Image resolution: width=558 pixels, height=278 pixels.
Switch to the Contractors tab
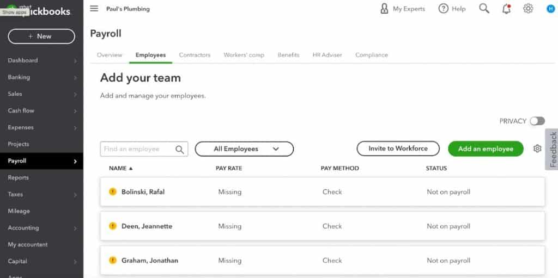tap(195, 55)
